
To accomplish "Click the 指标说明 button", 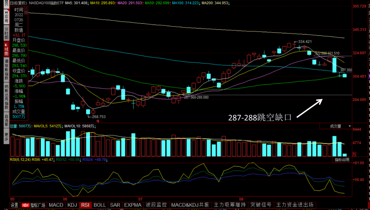I will click(342, 160).
